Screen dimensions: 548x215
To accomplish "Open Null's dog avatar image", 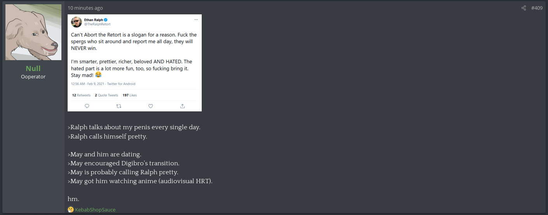I will (33, 32).
